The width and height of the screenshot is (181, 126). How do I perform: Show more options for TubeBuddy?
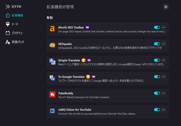pyautogui.click(x=164, y=93)
